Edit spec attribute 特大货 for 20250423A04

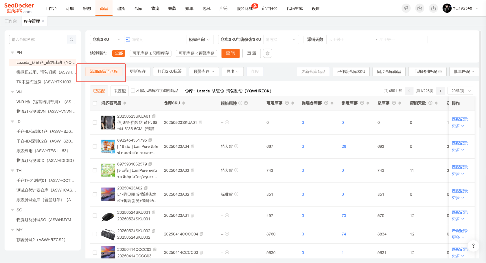coord(236,146)
